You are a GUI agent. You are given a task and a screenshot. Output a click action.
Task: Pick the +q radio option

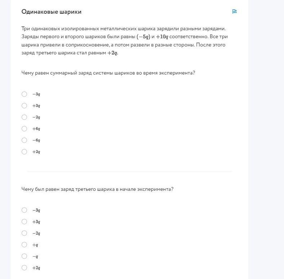(24, 245)
